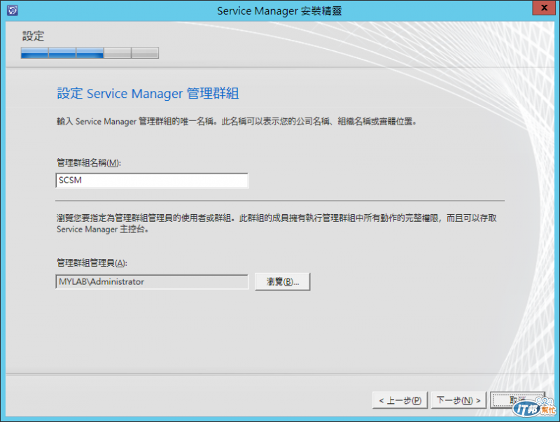The width and height of the screenshot is (560, 422).
Task: Click the management group name field containing SCSM
Action: (152, 181)
